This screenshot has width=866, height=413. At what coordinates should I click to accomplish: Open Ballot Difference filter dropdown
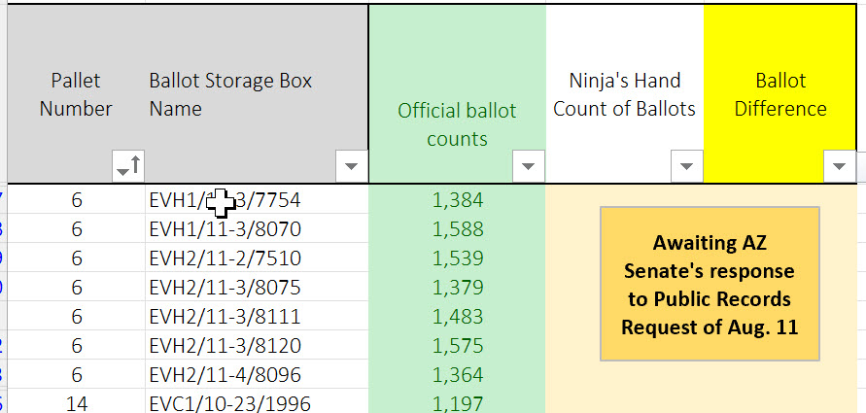pyautogui.click(x=838, y=166)
